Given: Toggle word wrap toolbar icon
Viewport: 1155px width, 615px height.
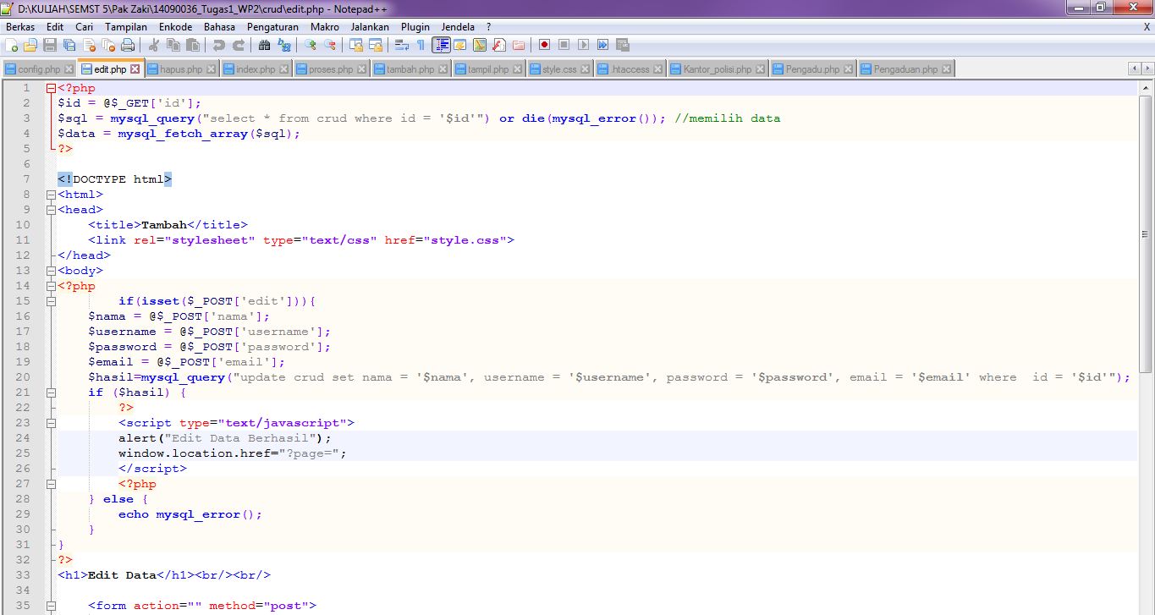Looking at the screenshot, I should click(401, 45).
